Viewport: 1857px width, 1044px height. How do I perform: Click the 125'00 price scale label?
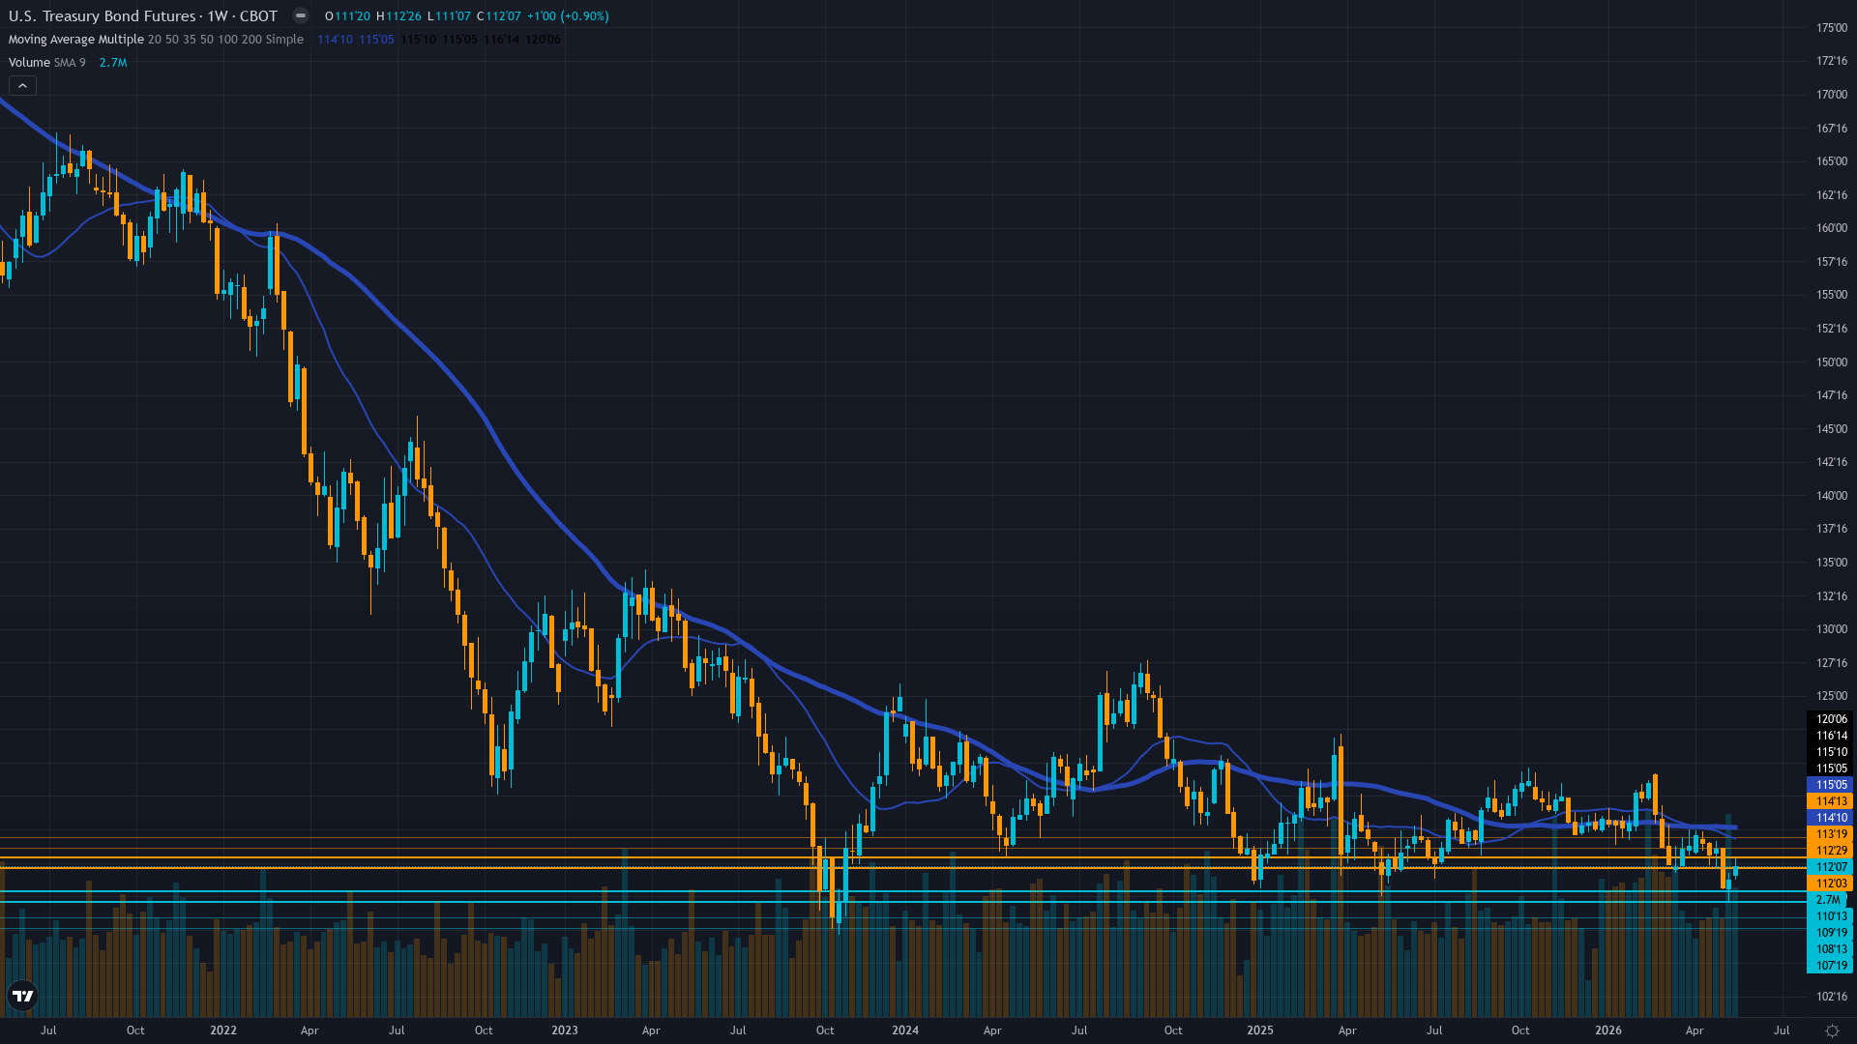click(x=1832, y=696)
